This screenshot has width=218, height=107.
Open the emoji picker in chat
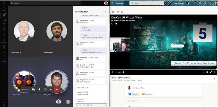tap(84, 105)
